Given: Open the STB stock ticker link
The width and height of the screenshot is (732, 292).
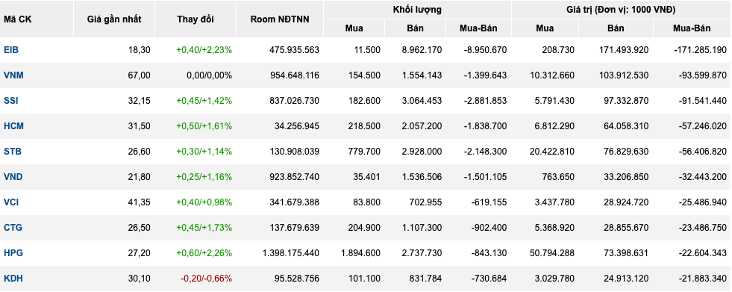Looking at the screenshot, I should (x=13, y=152).
